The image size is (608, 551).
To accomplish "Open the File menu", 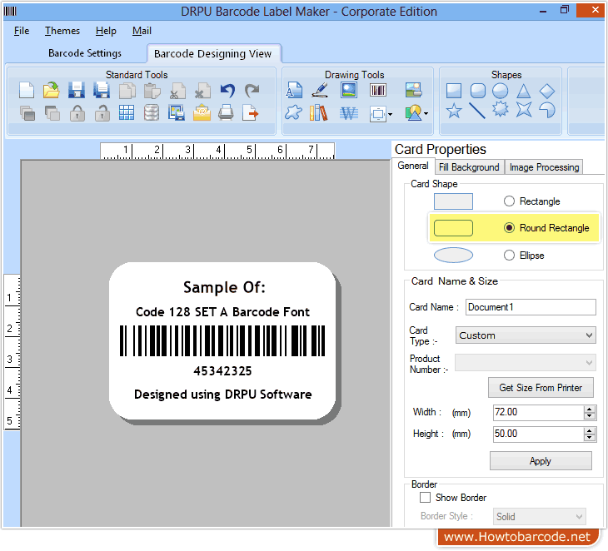I will pos(22,31).
